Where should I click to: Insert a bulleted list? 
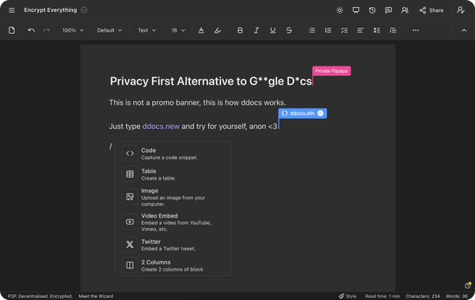tap(312, 30)
